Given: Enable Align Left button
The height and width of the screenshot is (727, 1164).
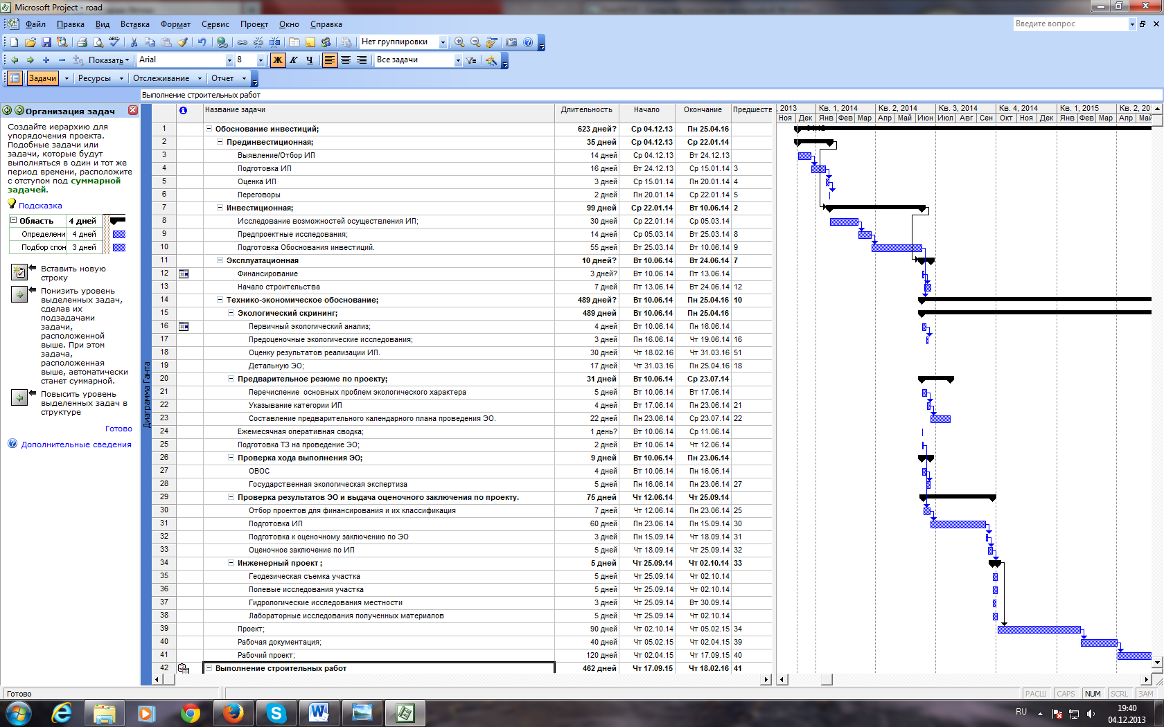Looking at the screenshot, I should (x=330, y=60).
